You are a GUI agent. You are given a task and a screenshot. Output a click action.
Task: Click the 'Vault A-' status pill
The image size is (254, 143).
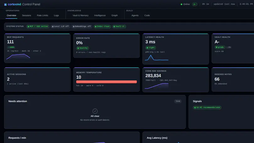coord(119,26)
